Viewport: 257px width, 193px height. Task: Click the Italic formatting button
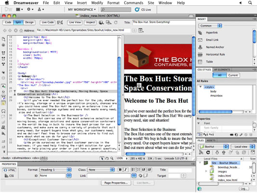(125, 169)
